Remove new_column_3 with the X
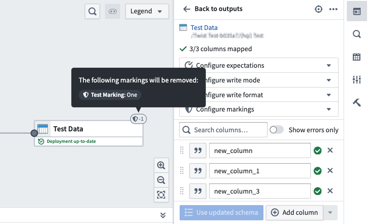The width and height of the screenshot is (368, 224). click(330, 191)
